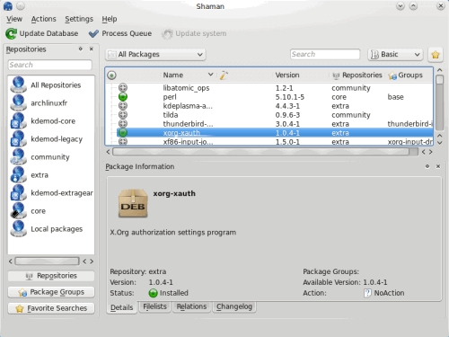
Task: Float the Package Information panel
Action: pos(427,166)
